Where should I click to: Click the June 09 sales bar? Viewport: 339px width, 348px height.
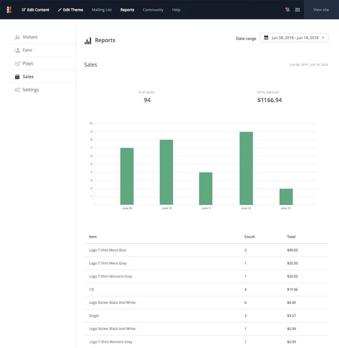127,176
